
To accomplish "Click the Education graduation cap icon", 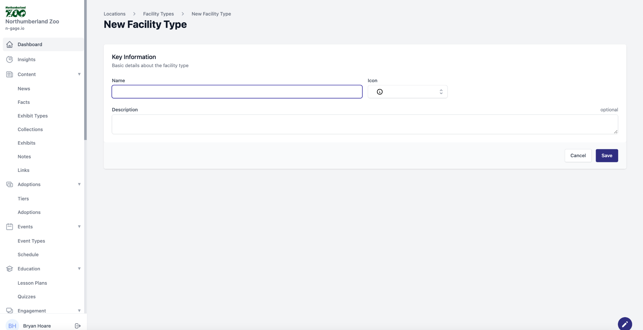I will tap(10, 269).
